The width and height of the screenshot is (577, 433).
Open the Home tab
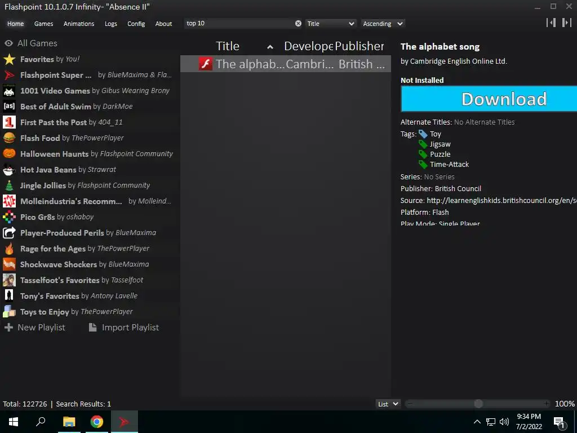click(15, 24)
